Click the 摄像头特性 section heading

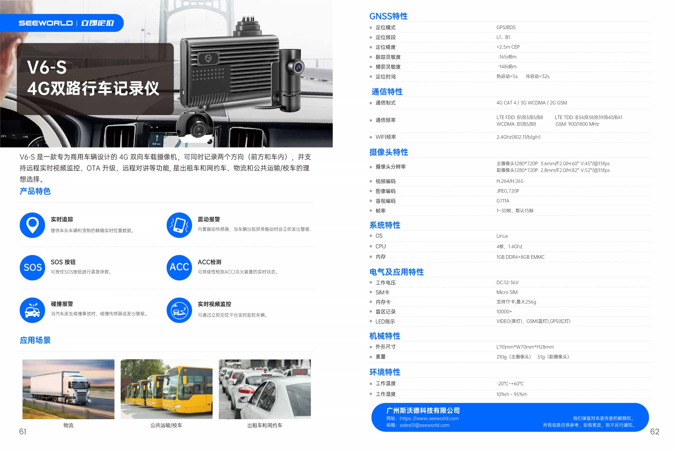click(x=388, y=152)
